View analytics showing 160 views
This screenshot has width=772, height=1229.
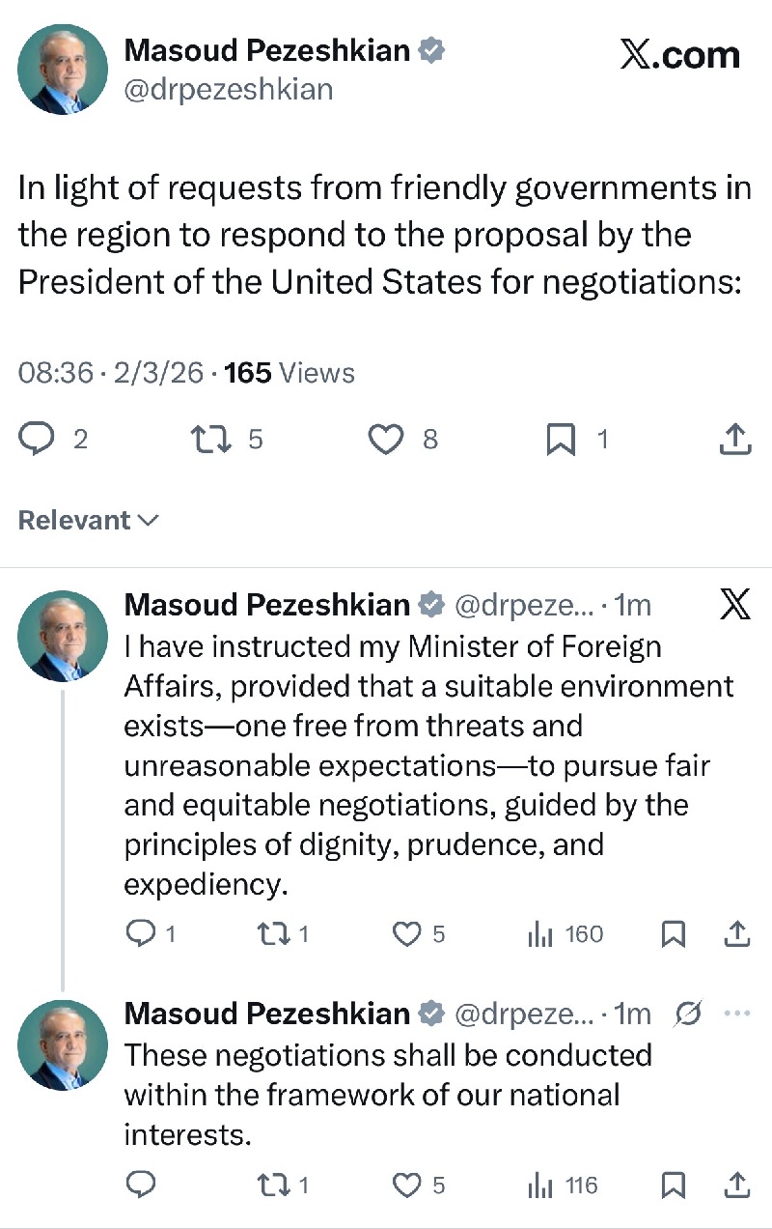click(x=565, y=934)
